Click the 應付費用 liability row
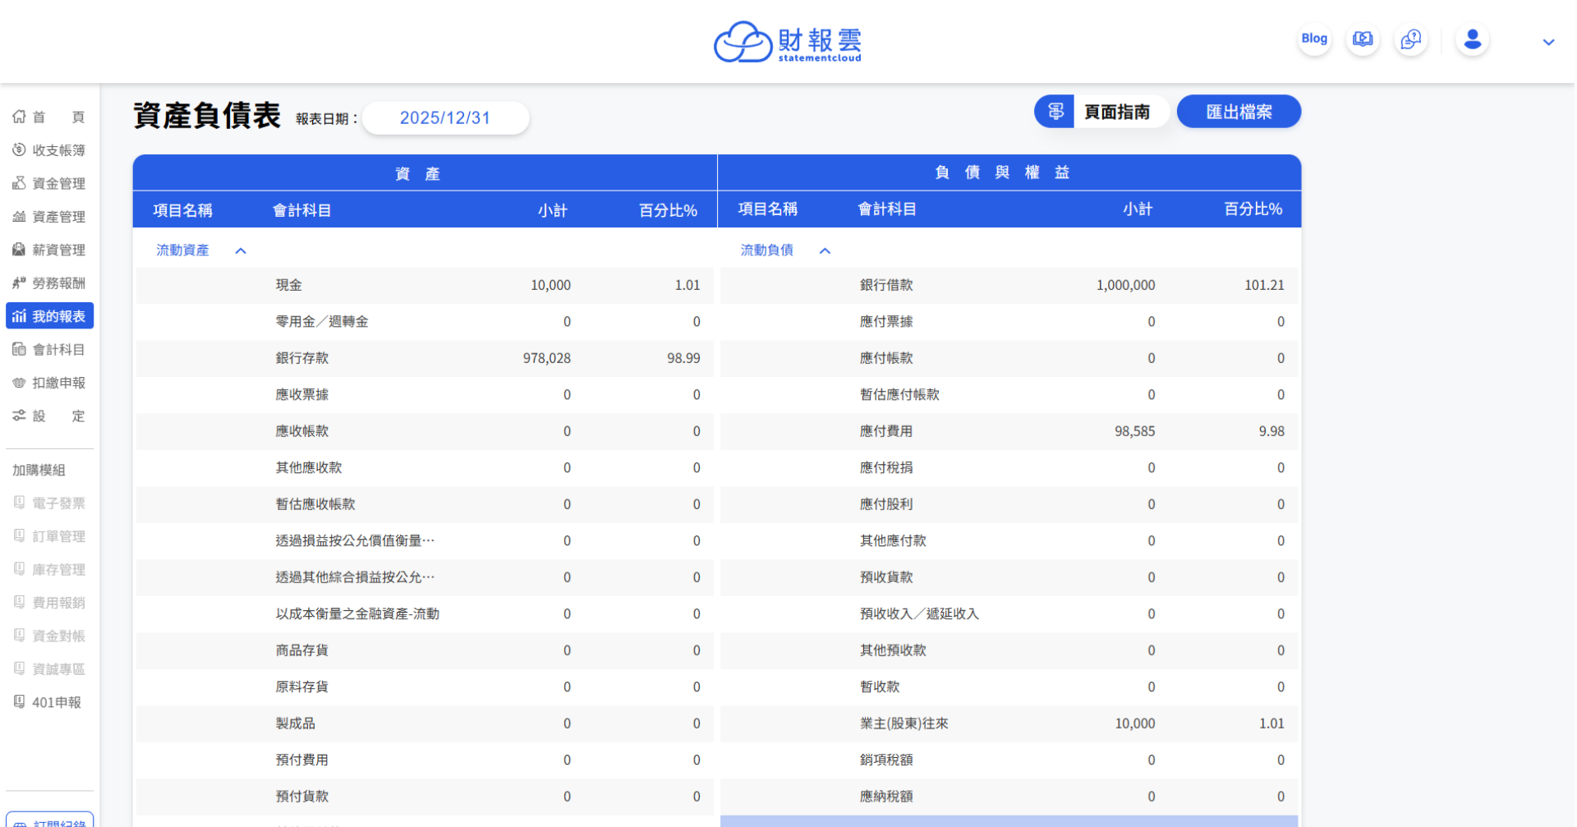Viewport: 1577px width, 827px height. 1009,431
